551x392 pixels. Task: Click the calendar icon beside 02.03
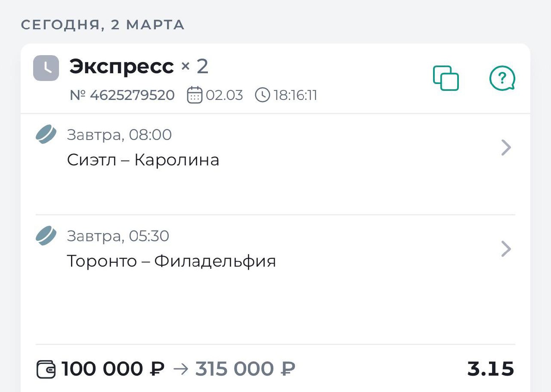pos(195,95)
